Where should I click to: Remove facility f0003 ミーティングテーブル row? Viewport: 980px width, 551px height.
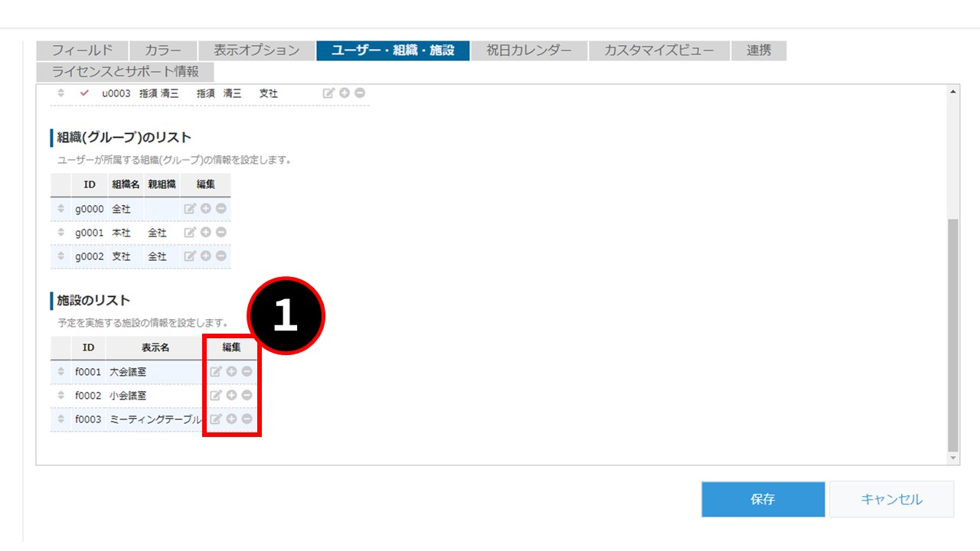[x=247, y=419]
